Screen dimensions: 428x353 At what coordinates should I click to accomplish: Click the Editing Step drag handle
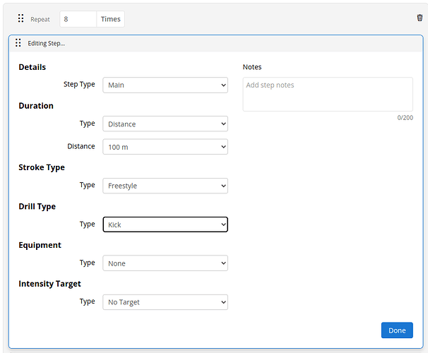pos(18,43)
